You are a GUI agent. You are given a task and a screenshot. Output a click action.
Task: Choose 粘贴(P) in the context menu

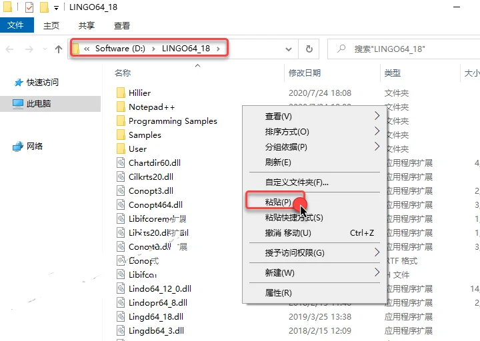(315, 202)
